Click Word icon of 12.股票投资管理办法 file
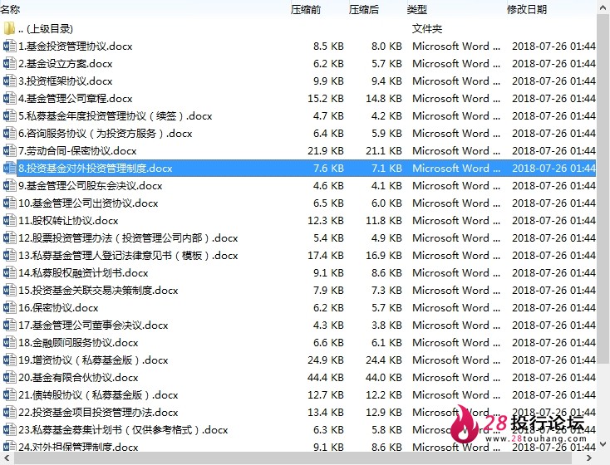This screenshot has height=465, width=610. [9, 237]
